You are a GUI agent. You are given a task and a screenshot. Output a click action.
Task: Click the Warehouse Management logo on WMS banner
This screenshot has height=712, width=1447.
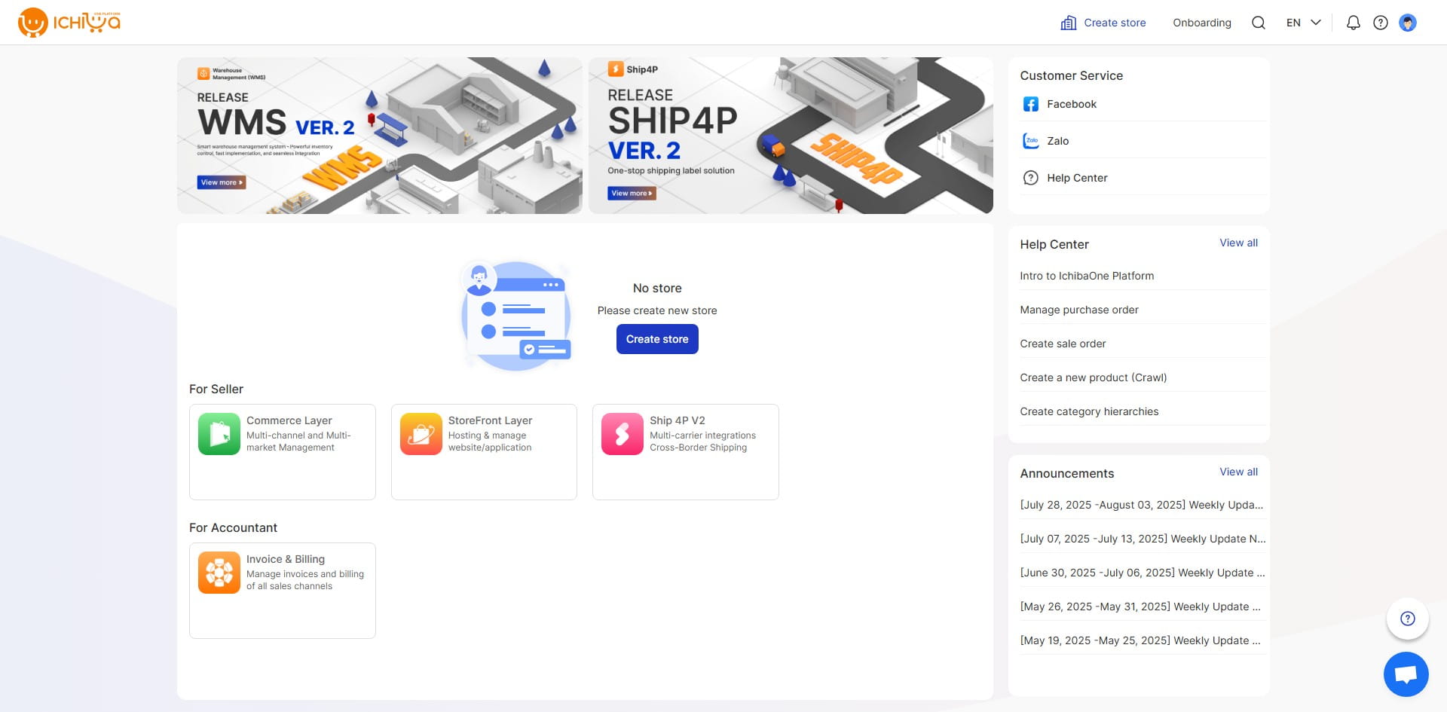(231, 74)
